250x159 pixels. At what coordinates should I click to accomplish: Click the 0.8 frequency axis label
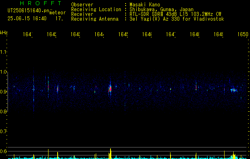coord(3,112)
